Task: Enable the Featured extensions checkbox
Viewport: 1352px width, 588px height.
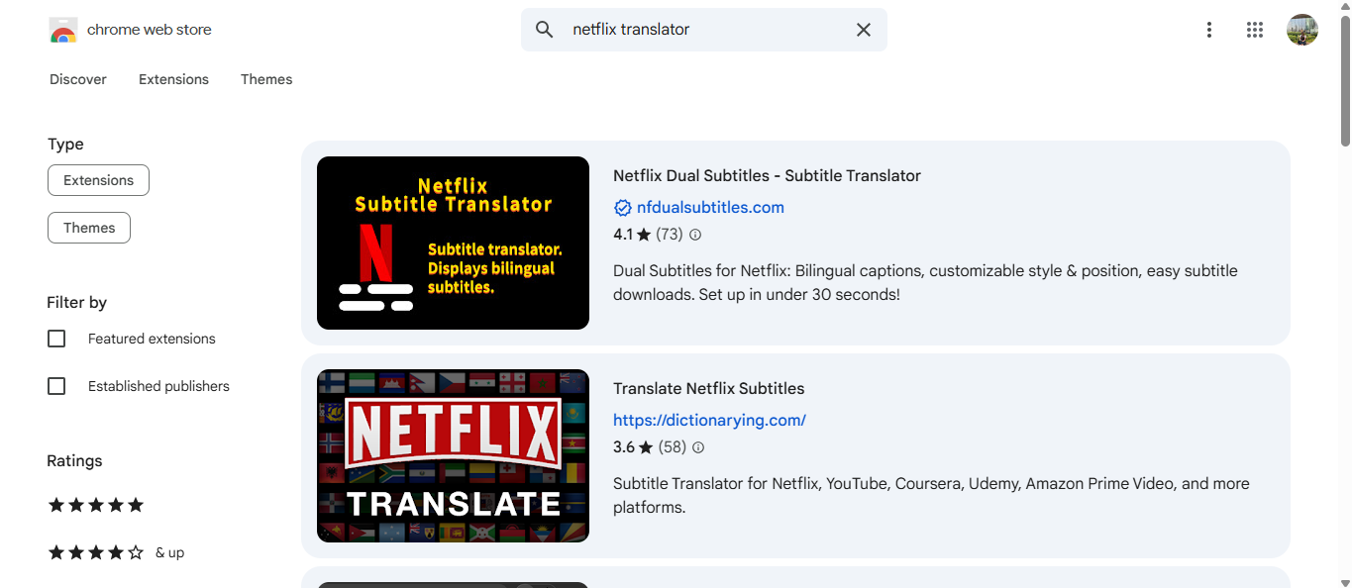Action: coord(56,339)
